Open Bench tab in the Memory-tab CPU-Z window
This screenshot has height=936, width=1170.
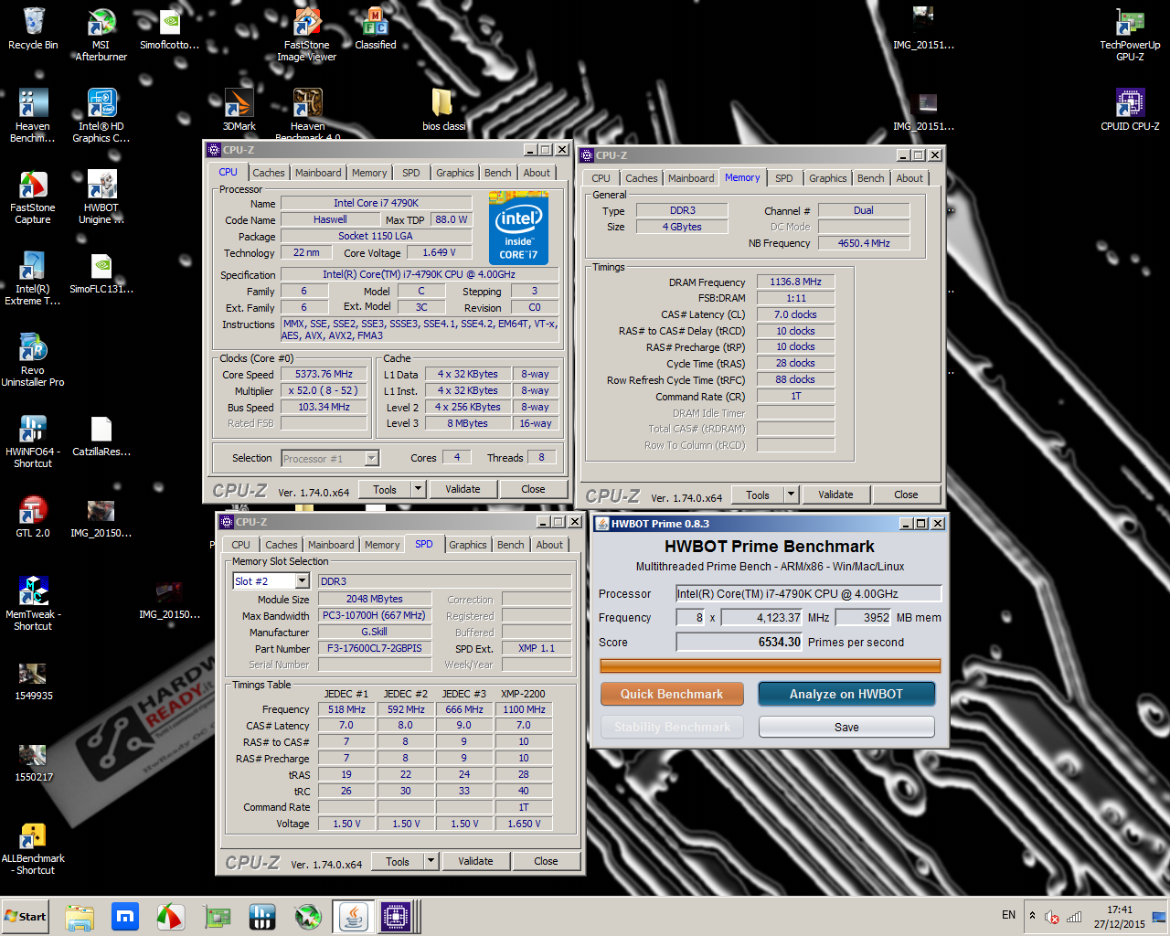coord(871,178)
